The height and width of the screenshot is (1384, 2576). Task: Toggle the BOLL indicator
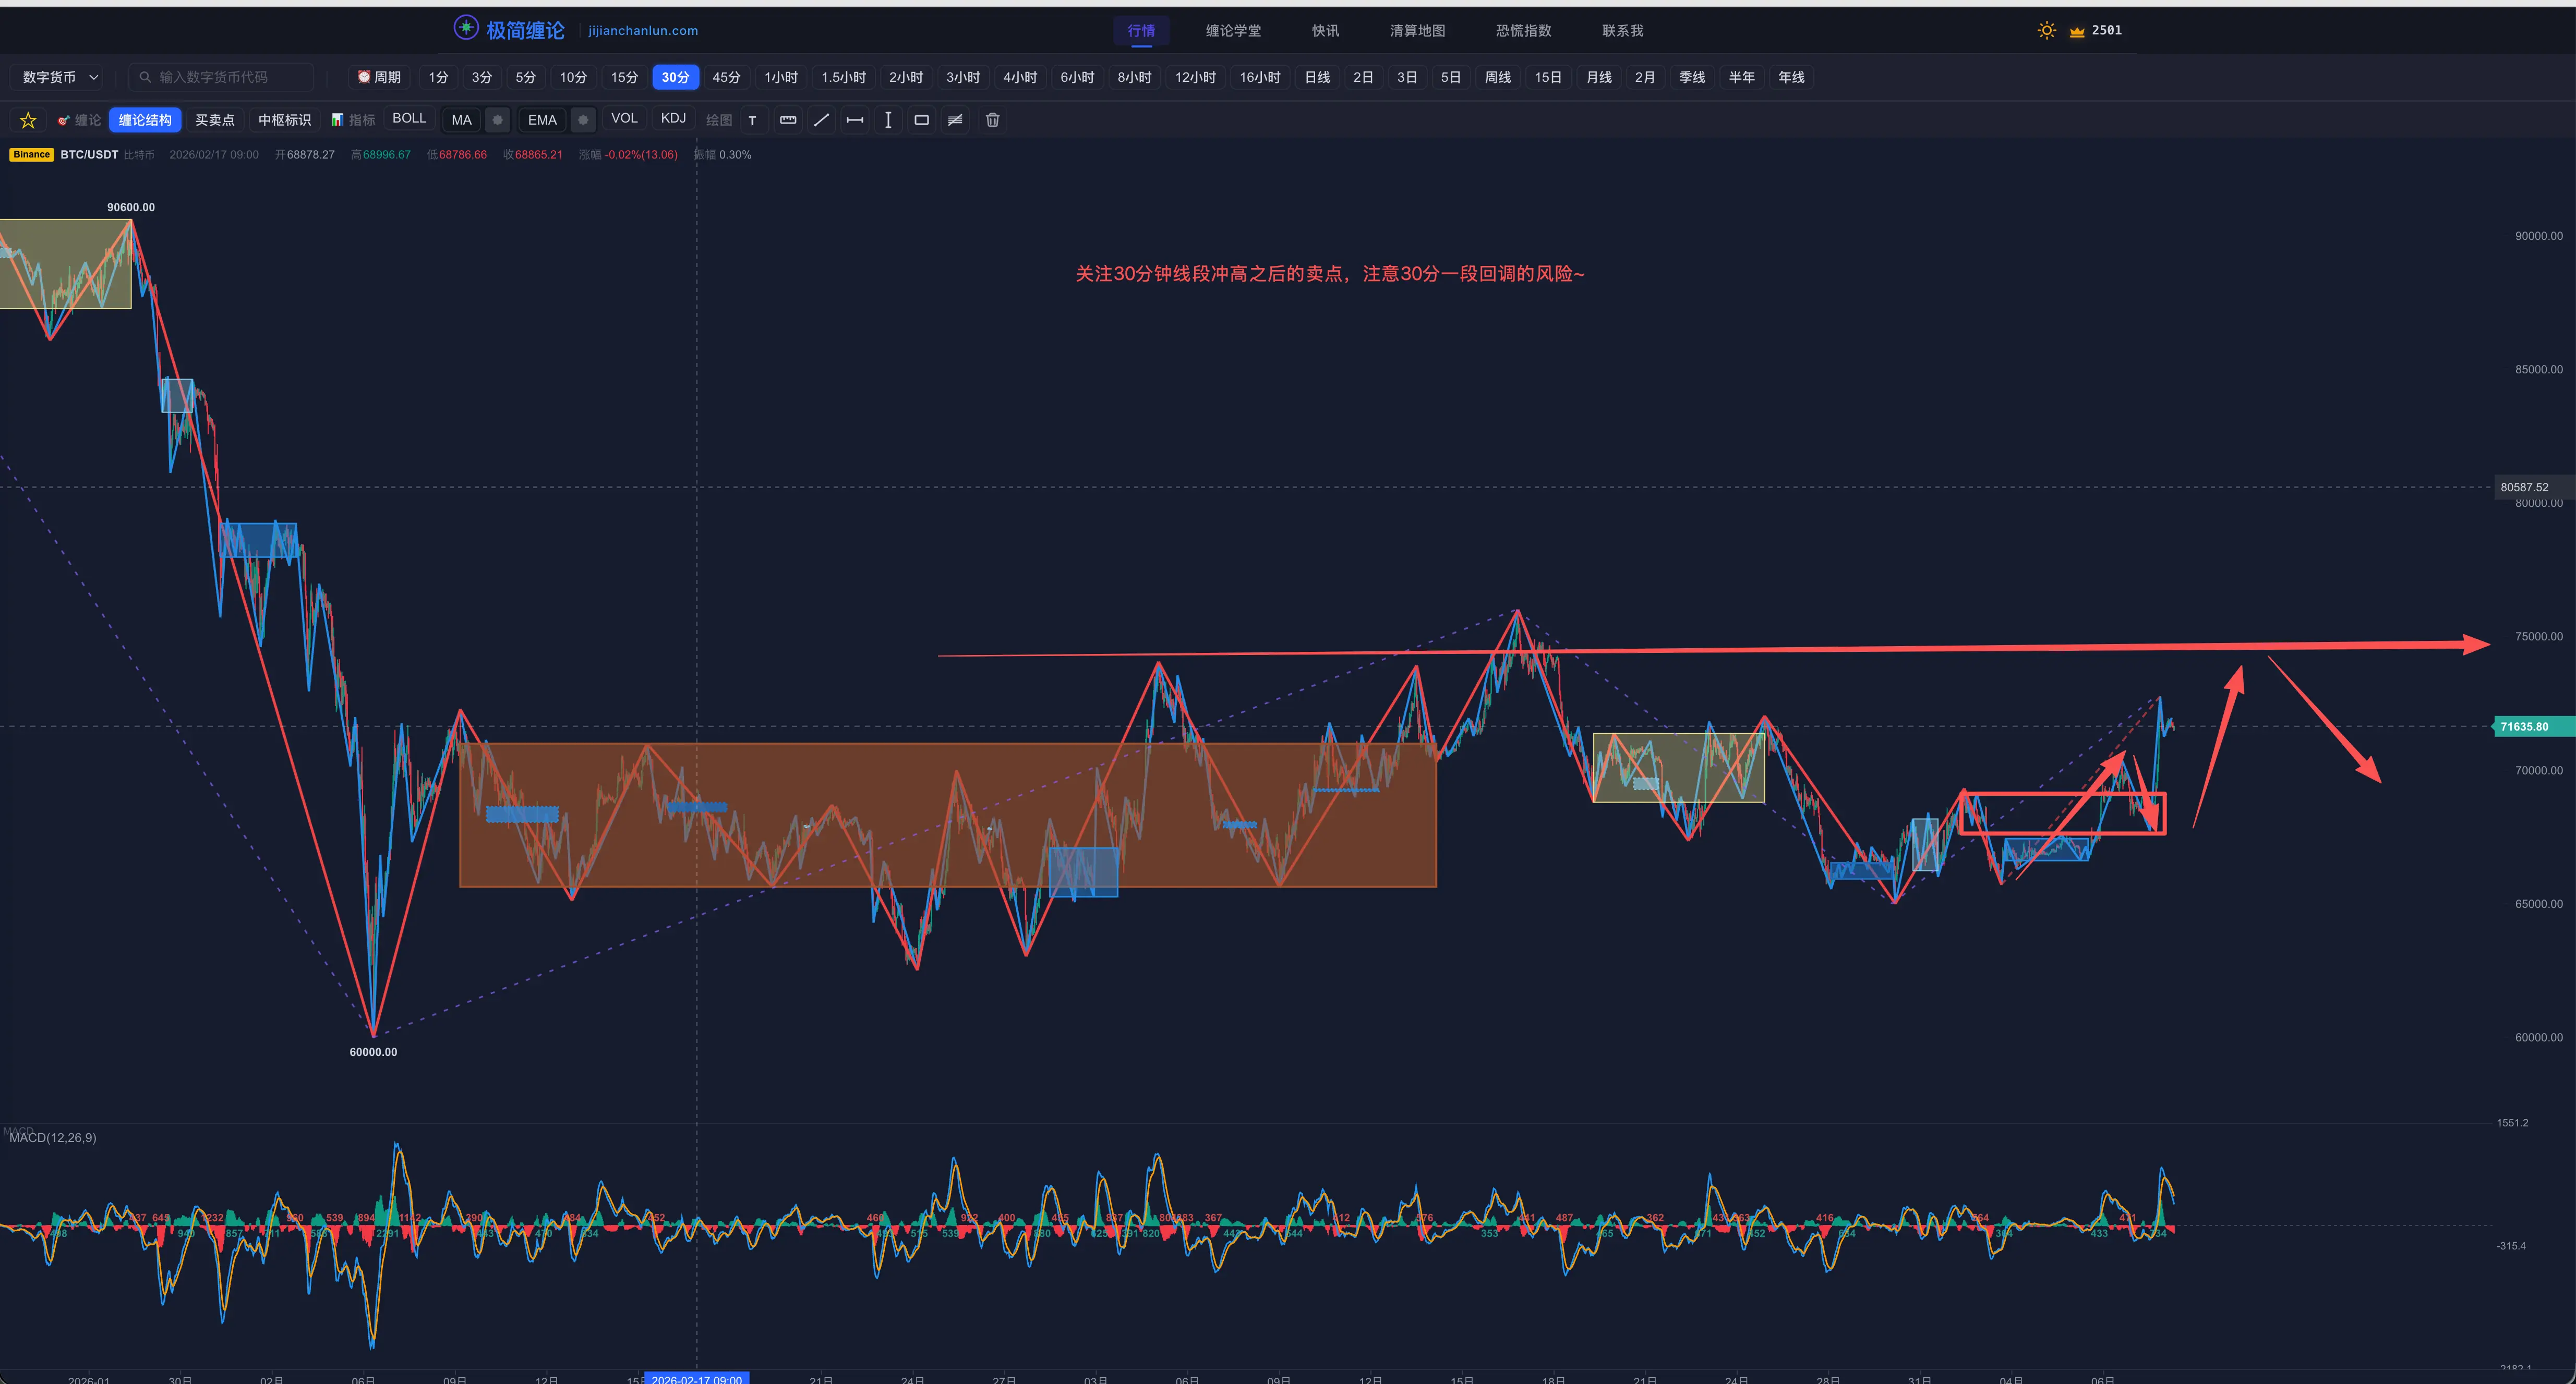(409, 119)
